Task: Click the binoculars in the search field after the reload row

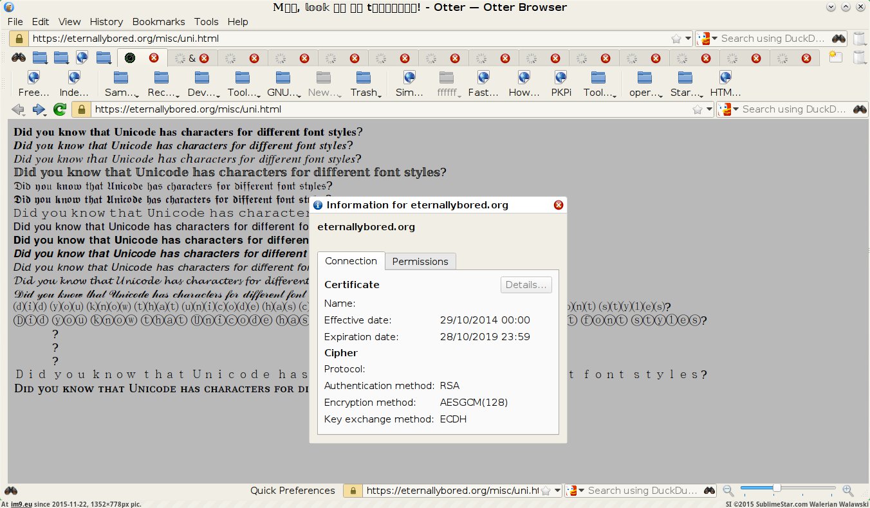Action: tap(860, 109)
